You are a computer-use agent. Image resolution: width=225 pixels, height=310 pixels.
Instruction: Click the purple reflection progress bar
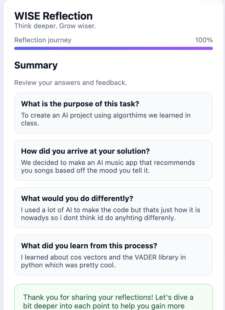[113, 48]
